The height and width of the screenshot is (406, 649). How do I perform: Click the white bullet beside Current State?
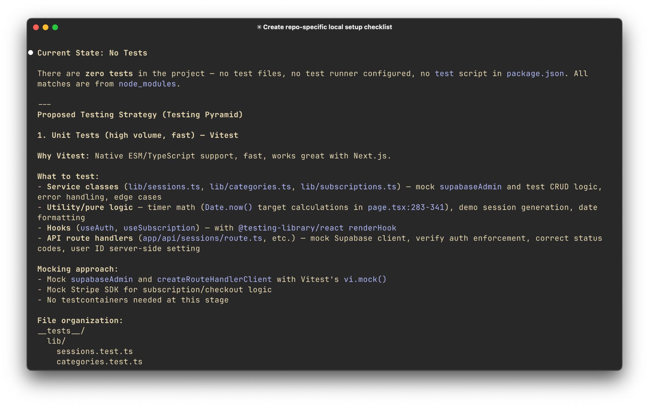[x=31, y=53]
